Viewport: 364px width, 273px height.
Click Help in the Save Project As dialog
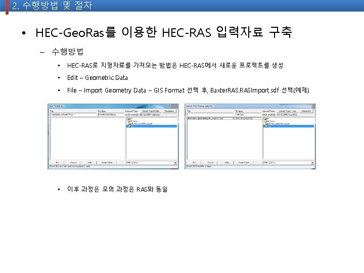coord(90,163)
